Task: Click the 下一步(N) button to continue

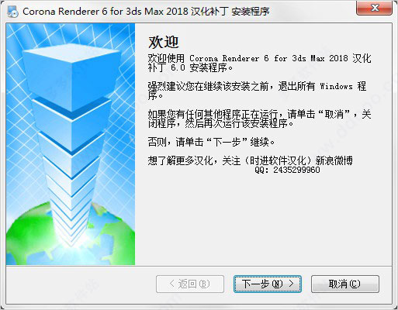Action: (x=268, y=284)
